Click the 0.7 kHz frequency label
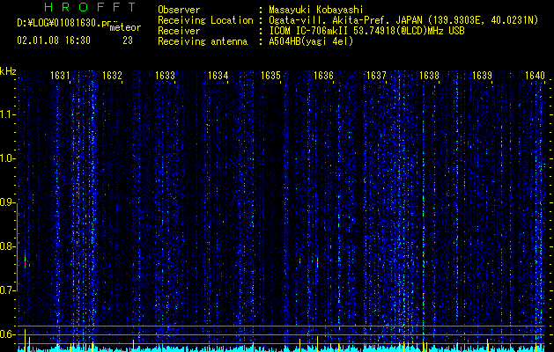The image size is (554, 352). (8, 290)
